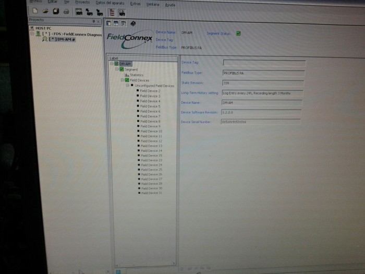Click the first layout icon in device window
365x274 pixels.
[x=108, y=23]
